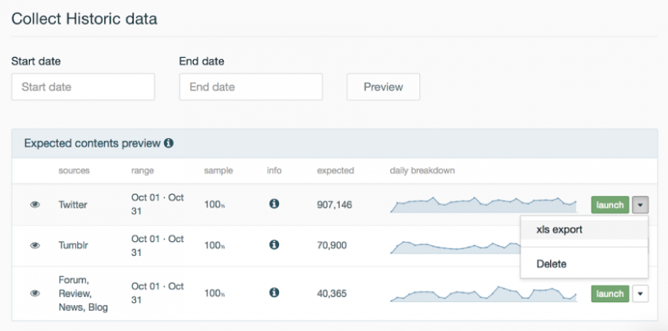Click the info icon in Twitter row
The width and height of the screenshot is (668, 331).
[x=274, y=204]
